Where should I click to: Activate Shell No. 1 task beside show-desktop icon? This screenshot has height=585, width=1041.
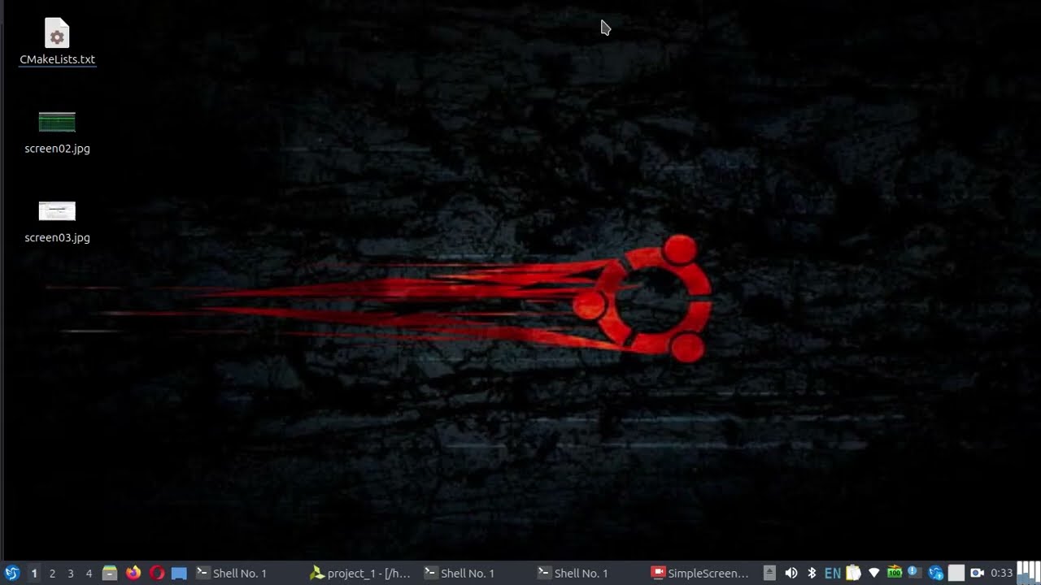[247, 573]
